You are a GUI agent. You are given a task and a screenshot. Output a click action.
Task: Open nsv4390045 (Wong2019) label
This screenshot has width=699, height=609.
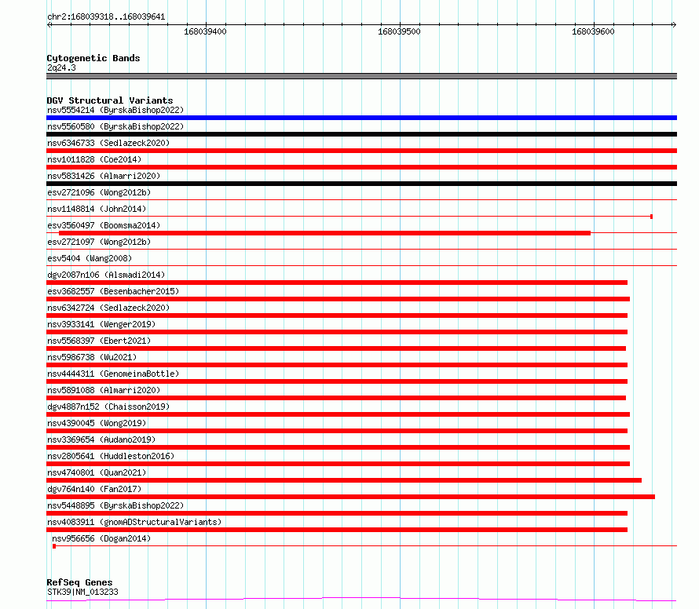(x=97, y=423)
